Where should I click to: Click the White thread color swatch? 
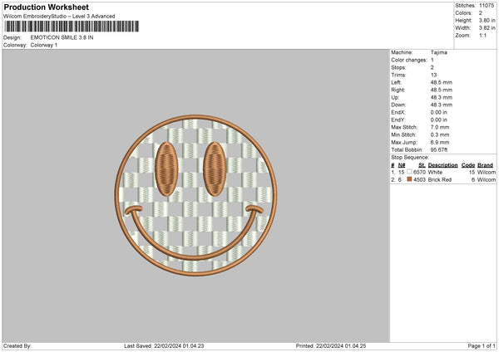(408, 172)
